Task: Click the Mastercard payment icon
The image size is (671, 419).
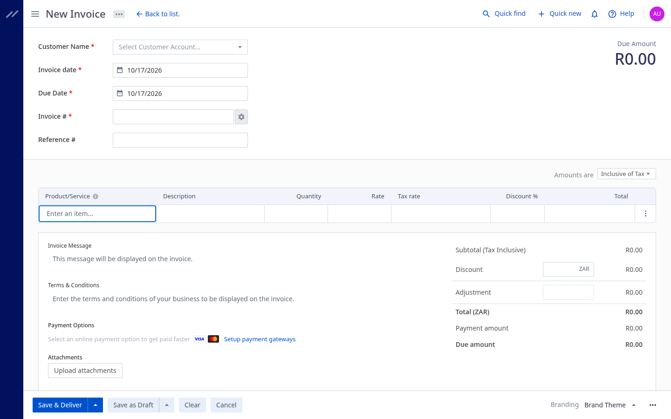Action: coord(213,339)
